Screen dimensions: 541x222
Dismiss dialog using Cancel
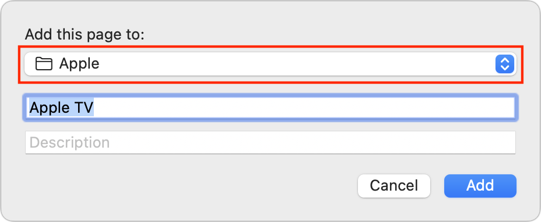click(394, 186)
